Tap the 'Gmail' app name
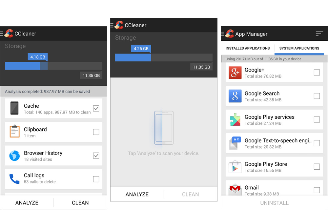This screenshot has height=210, width=328. click(252, 188)
